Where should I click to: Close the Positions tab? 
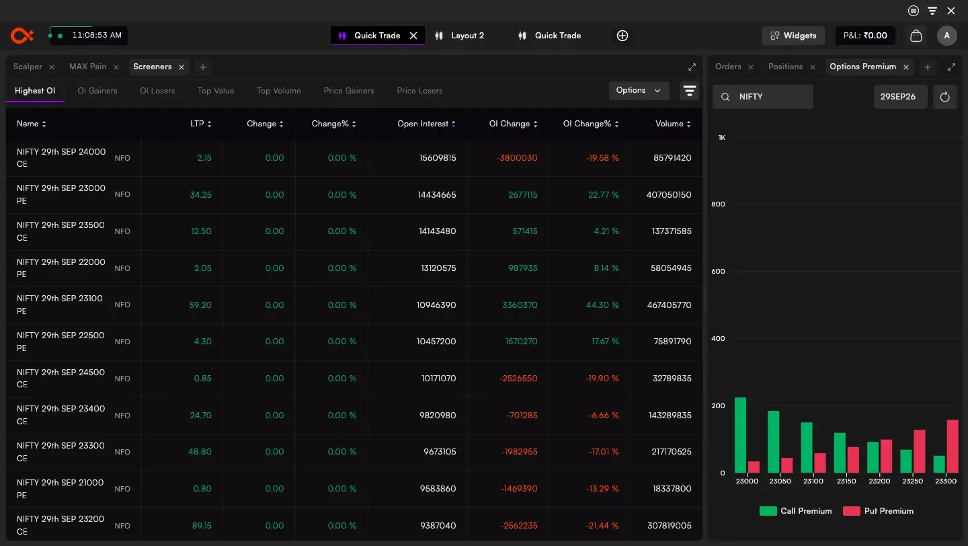tap(813, 67)
